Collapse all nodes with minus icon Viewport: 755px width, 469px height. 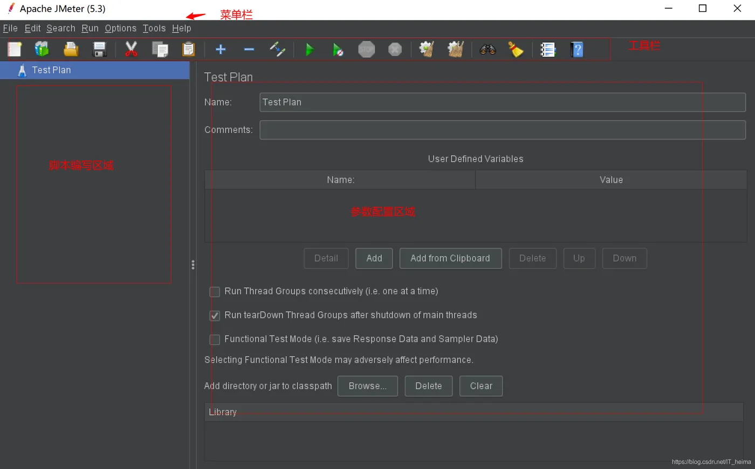[249, 50]
